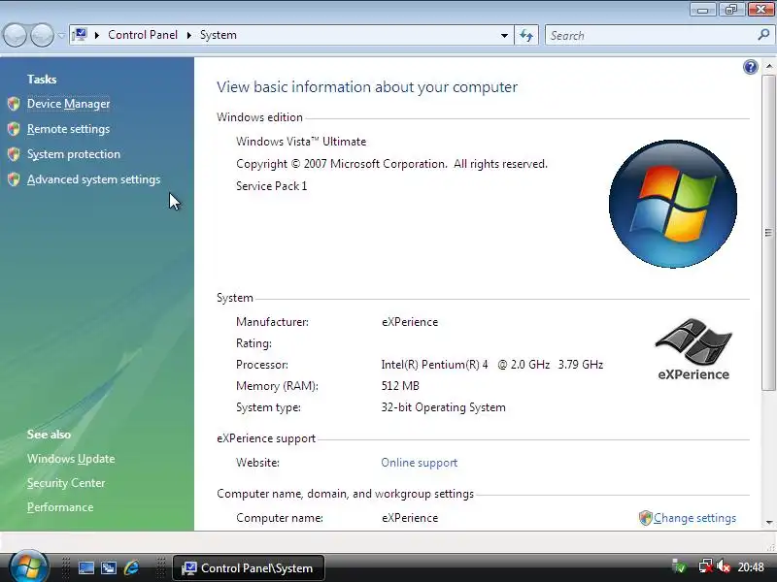Click Switch between windows Quick Launch icon
777x582 pixels.
(109, 567)
